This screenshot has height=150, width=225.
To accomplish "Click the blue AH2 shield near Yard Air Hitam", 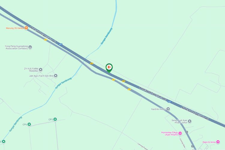I will pos(169,102).
